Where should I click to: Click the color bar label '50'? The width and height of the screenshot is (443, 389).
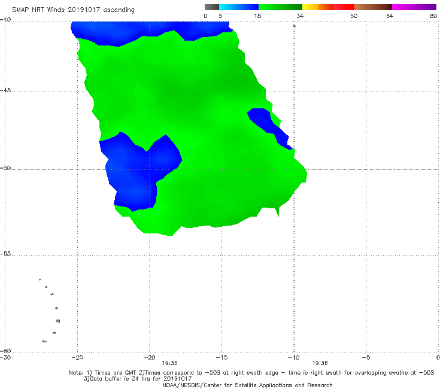click(354, 16)
